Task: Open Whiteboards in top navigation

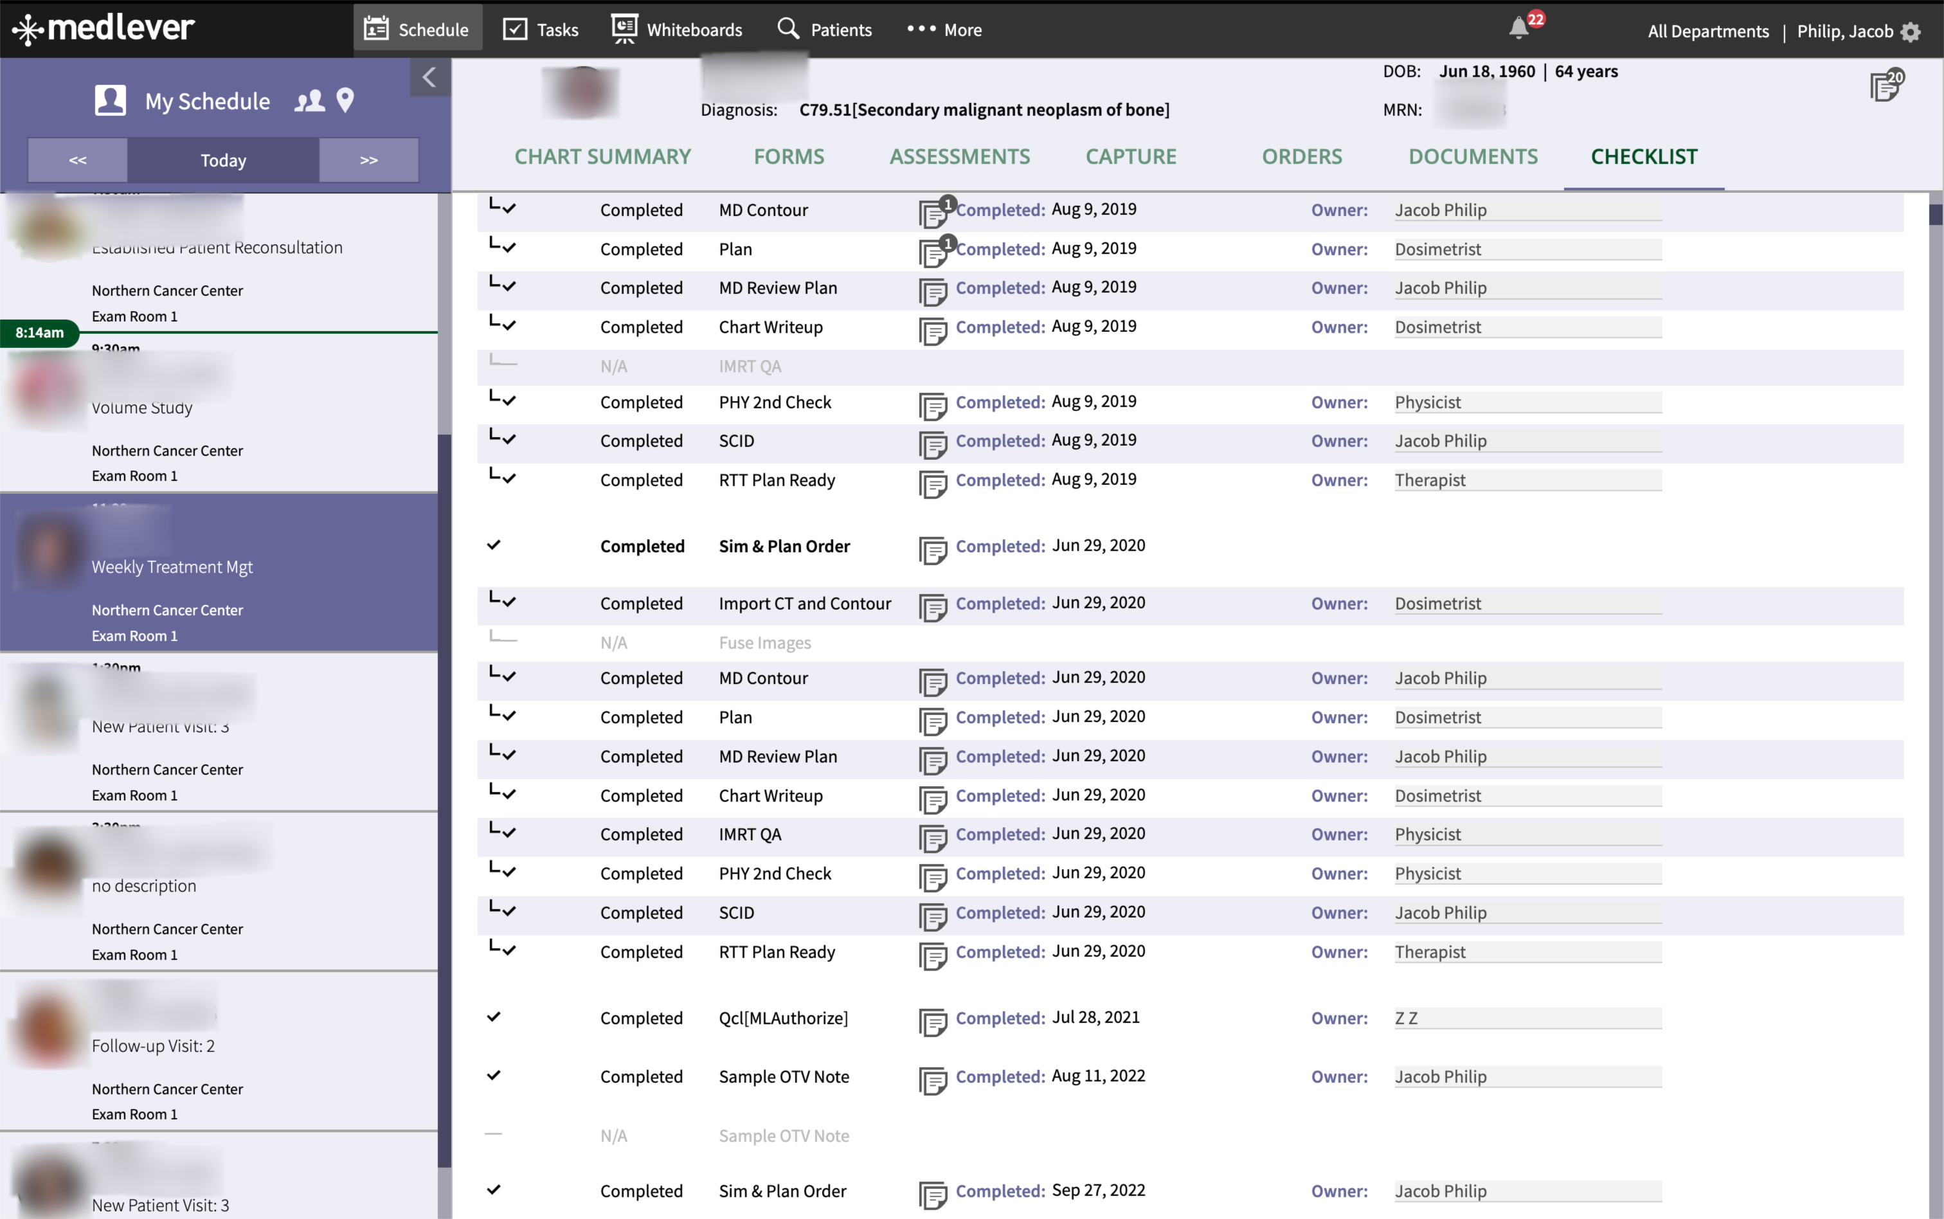Action: pos(677,30)
